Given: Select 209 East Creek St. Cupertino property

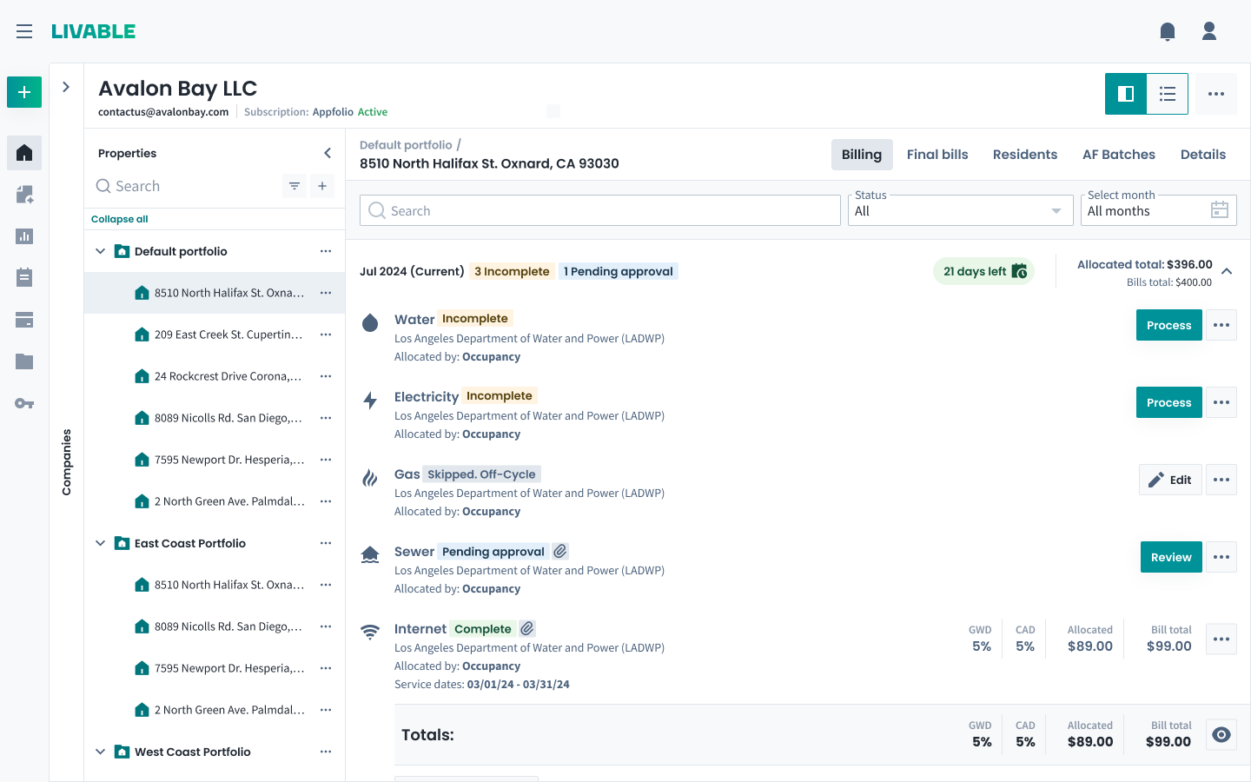Looking at the screenshot, I should 215,335.
